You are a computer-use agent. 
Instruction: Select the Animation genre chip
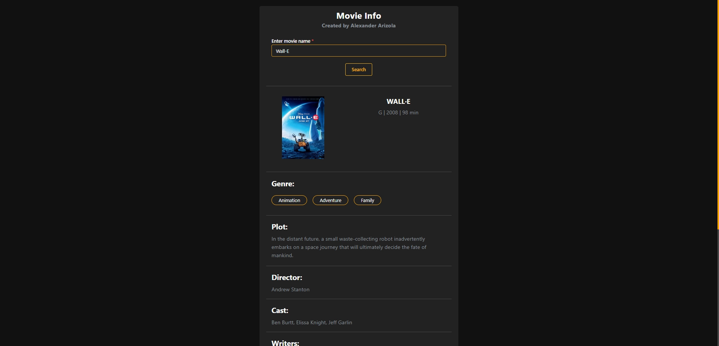tap(289, 201)
